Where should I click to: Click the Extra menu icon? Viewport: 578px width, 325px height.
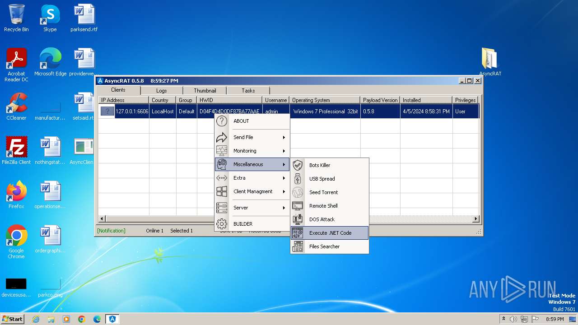[221, 178]
